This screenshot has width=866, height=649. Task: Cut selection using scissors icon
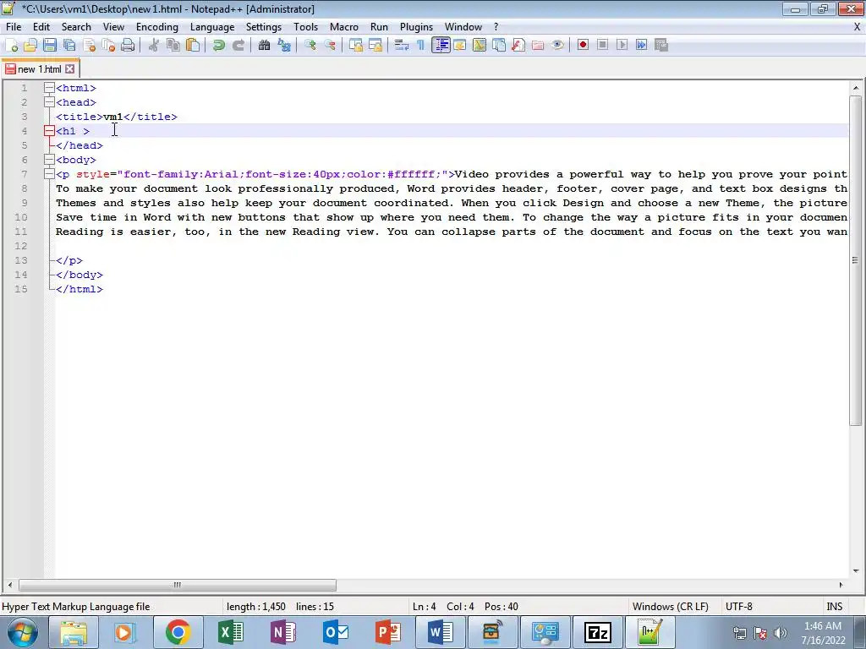pyautogui.click(x=154, y=46)
